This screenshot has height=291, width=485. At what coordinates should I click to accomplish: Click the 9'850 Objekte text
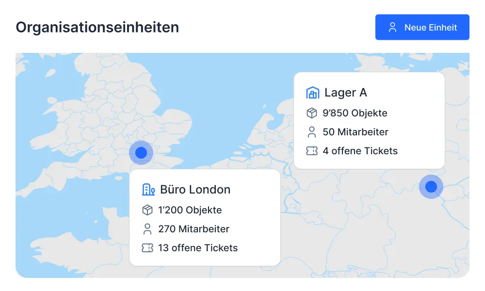tap(355, 113)
